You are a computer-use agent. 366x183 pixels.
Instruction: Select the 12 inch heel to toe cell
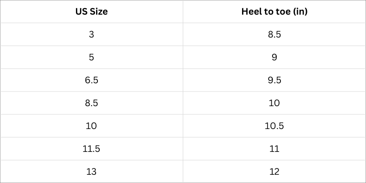point(274,172)
